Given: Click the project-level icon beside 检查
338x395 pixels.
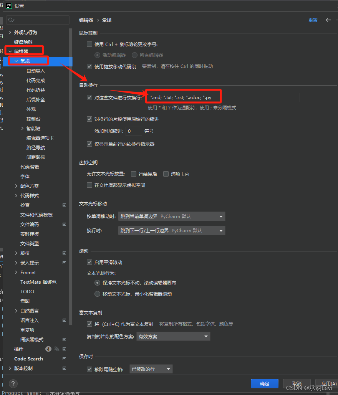Looking at the screenshot, I should pyautogui.click(x=64, y=205).
